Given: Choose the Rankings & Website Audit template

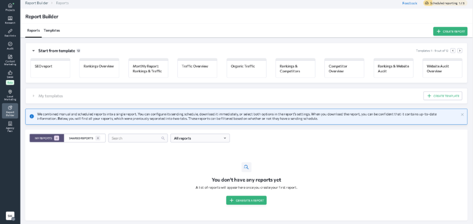Looking at the screenshot, I should click(x=394, y=68).
